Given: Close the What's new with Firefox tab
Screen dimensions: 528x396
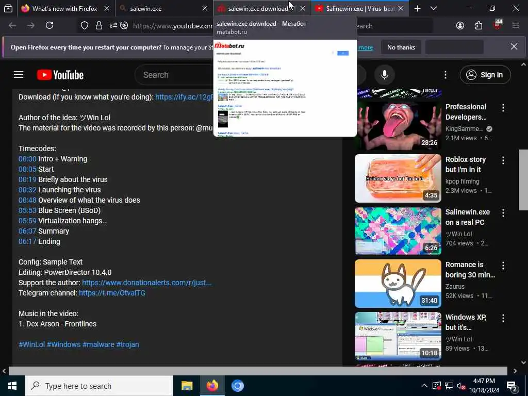Looking at the screenshot, I should click(x=107, y=8).
